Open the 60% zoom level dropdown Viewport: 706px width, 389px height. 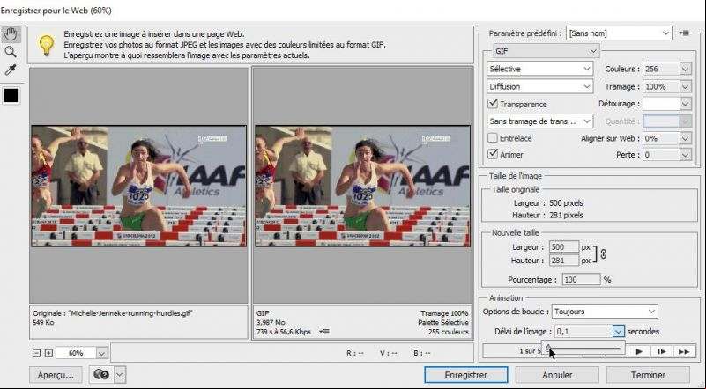(x=101, y=353)
